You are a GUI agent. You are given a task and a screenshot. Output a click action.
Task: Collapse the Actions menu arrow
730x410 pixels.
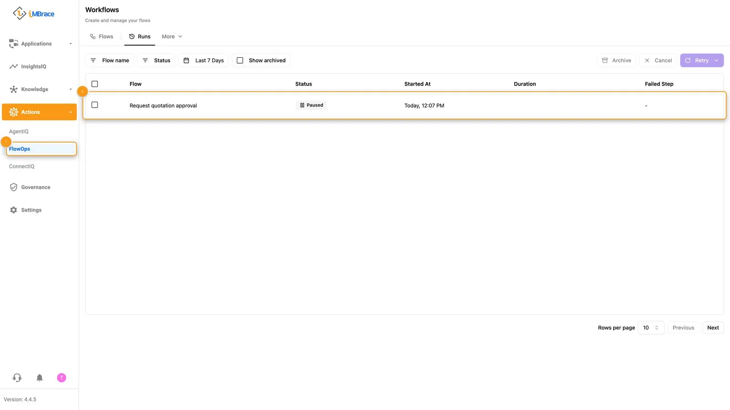pos(71,112)
